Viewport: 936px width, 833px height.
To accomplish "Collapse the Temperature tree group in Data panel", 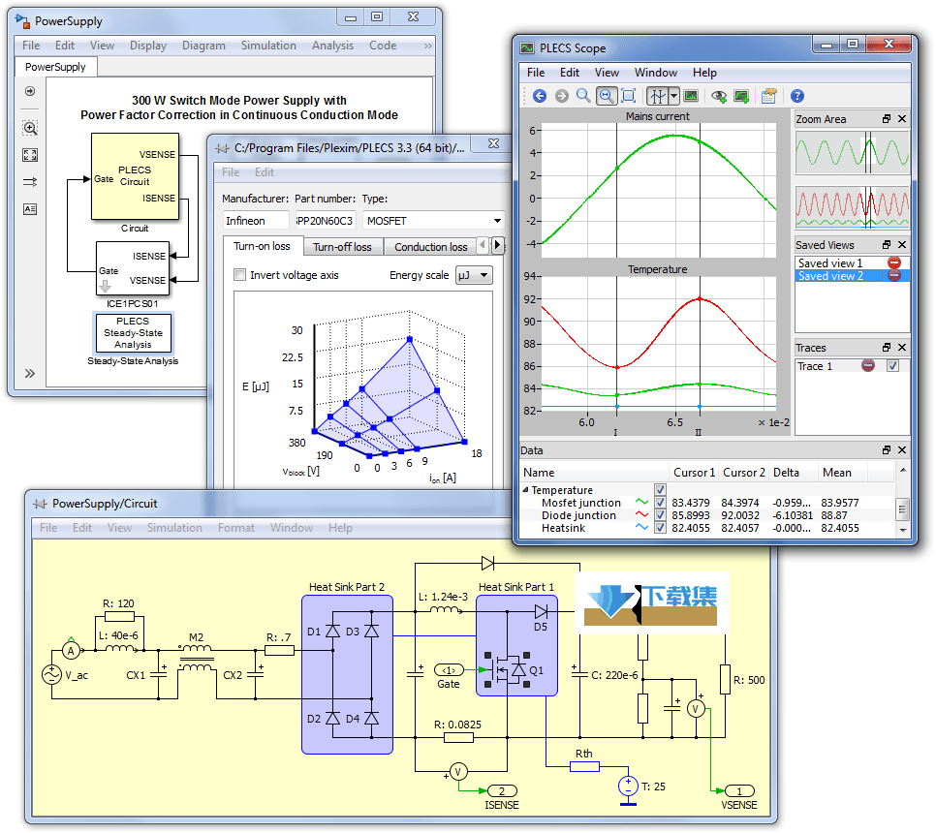I will [525, 490].
